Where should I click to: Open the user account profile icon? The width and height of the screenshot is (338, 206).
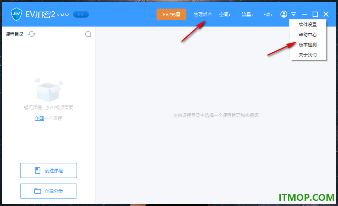click(x=284, y=14)
